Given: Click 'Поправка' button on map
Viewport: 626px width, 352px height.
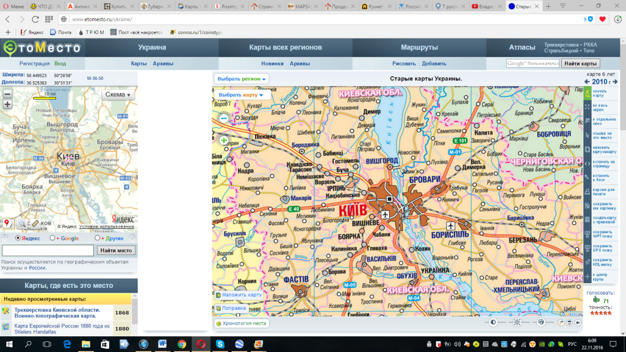Looking at the screenshot, I should 231,308.
